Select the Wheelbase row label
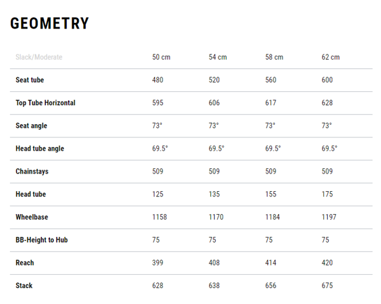Screen dimensions: 381x304 pos(32,217)
